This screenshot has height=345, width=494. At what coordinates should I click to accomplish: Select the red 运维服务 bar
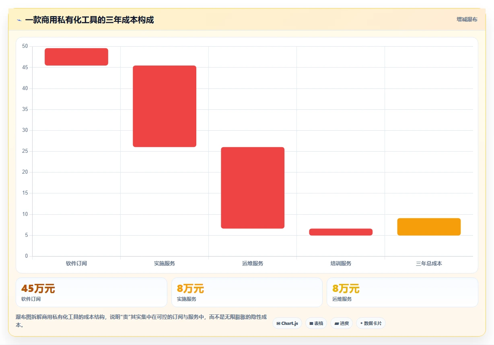point(253,188)
